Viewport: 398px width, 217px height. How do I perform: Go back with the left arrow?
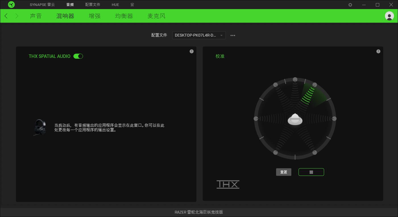[6, 16]
